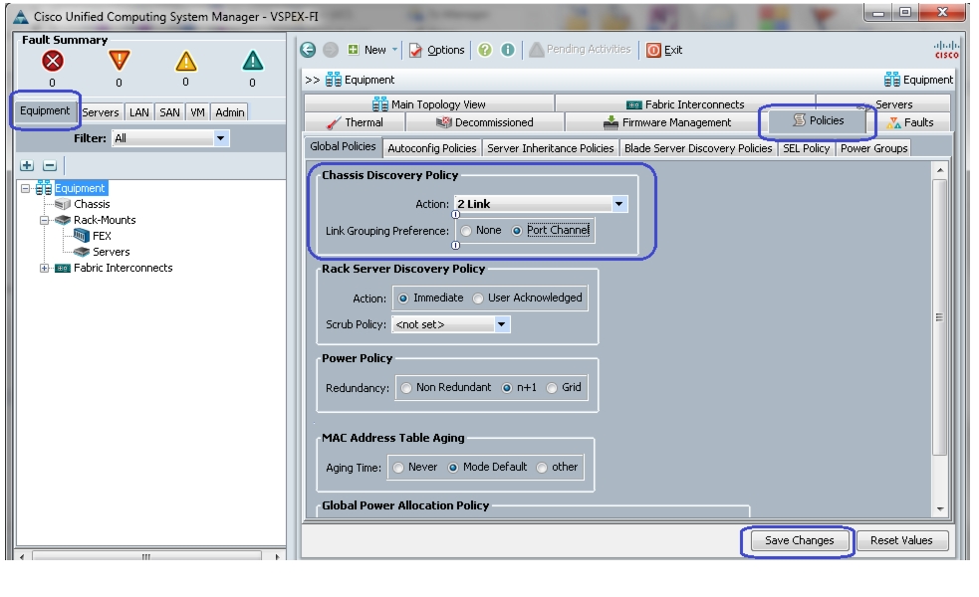Open the SEL Policy subtab
The image size is (979, 597).
coord(806,148)
